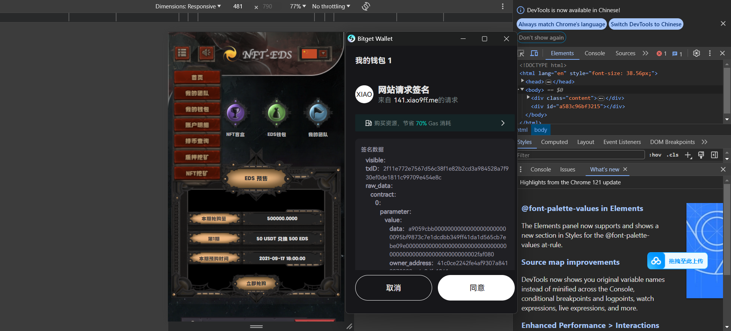The height and width of the screenshot is (331, 731).
Task: Show more Styles pane tabs chevron
Action: pyautogui.click(x=704, y=142)
